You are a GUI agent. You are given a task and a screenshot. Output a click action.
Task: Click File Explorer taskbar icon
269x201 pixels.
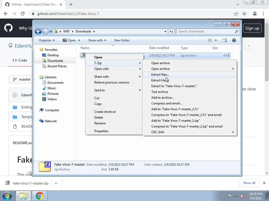point(23,196)
